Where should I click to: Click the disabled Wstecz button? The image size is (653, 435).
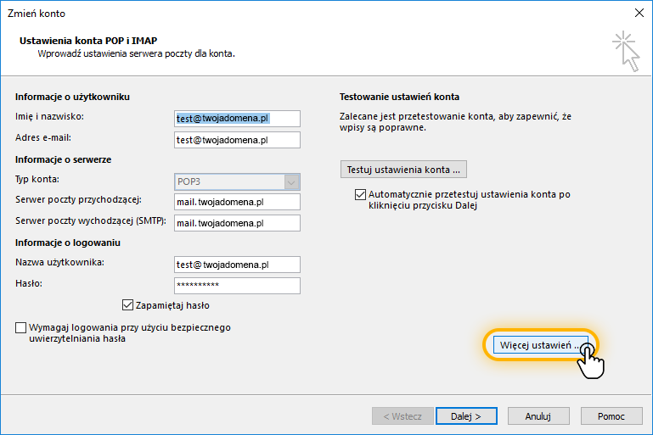(x=402, y=415)
